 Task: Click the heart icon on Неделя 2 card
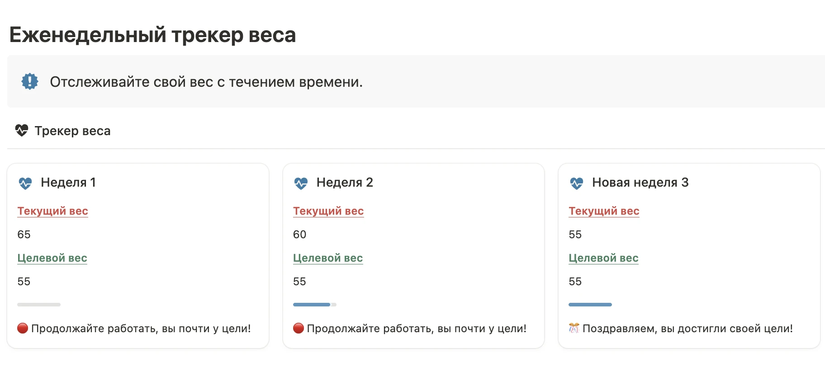[x=301, y=183]
